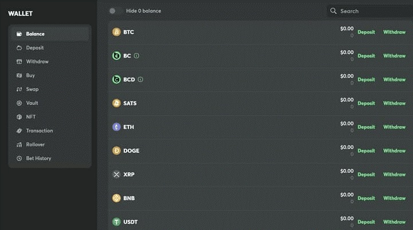The width and height of the screenshot is (413, 230).
Task: Select NFT in the wallet sidebar
Action: (31, 116)
